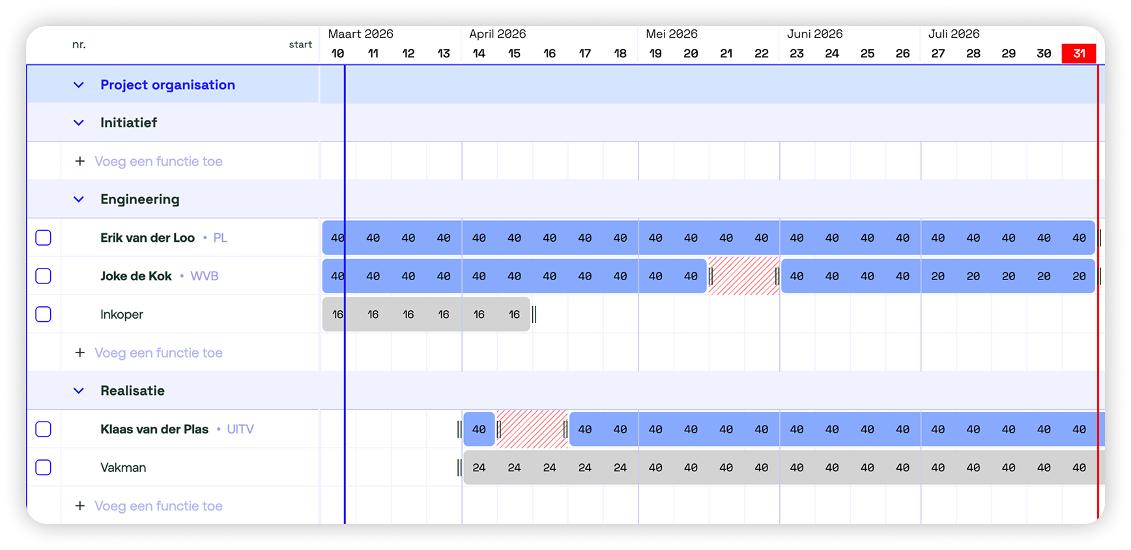Click start handle of Vakman bar
Screen dimensions: 1131x550
pos(459,468)
